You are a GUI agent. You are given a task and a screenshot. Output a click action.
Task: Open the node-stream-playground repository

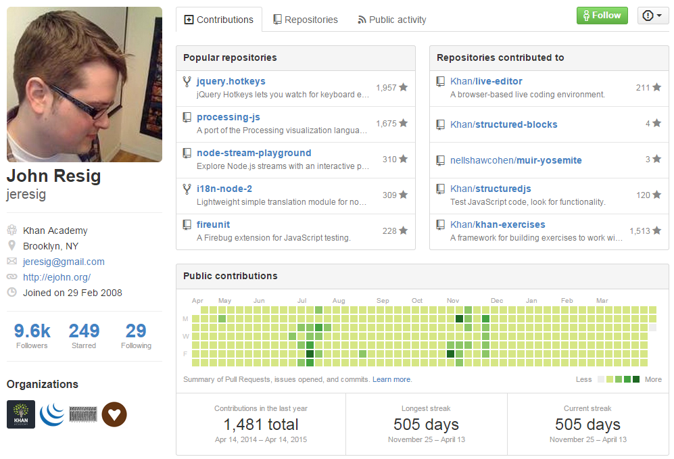[254, 153]
